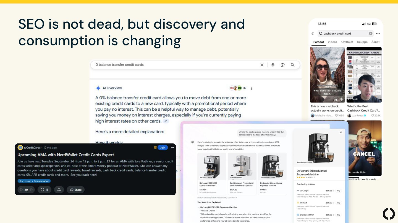This screenshot has height=223, width=398.
Task: Open AI Overview source icons +6
Action: tap(238, 88)
